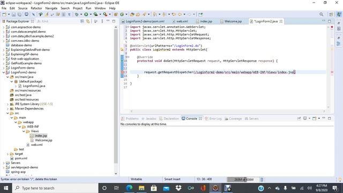
Task: Open the Project menu
Action: 78,8
